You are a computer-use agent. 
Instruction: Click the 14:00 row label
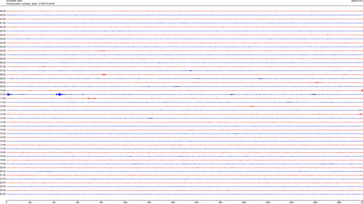click(3, 122)
